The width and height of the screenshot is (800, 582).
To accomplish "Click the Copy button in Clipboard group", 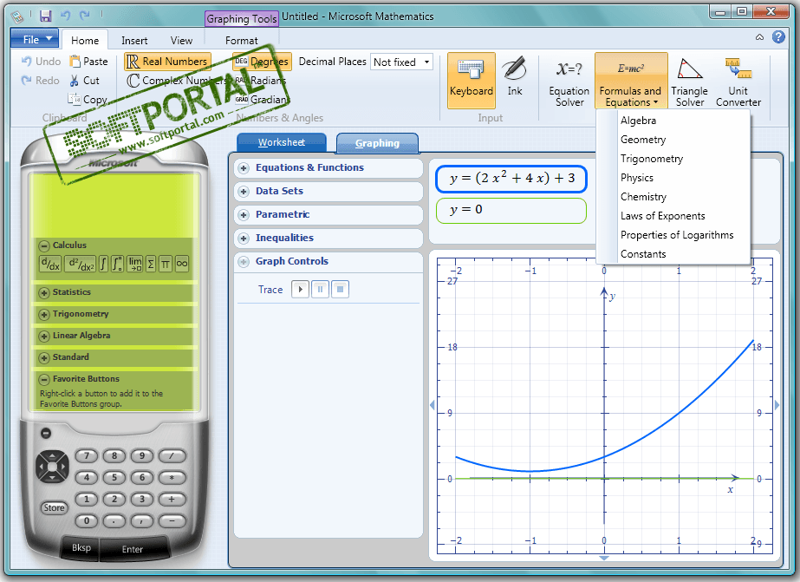I will [88, 100].
